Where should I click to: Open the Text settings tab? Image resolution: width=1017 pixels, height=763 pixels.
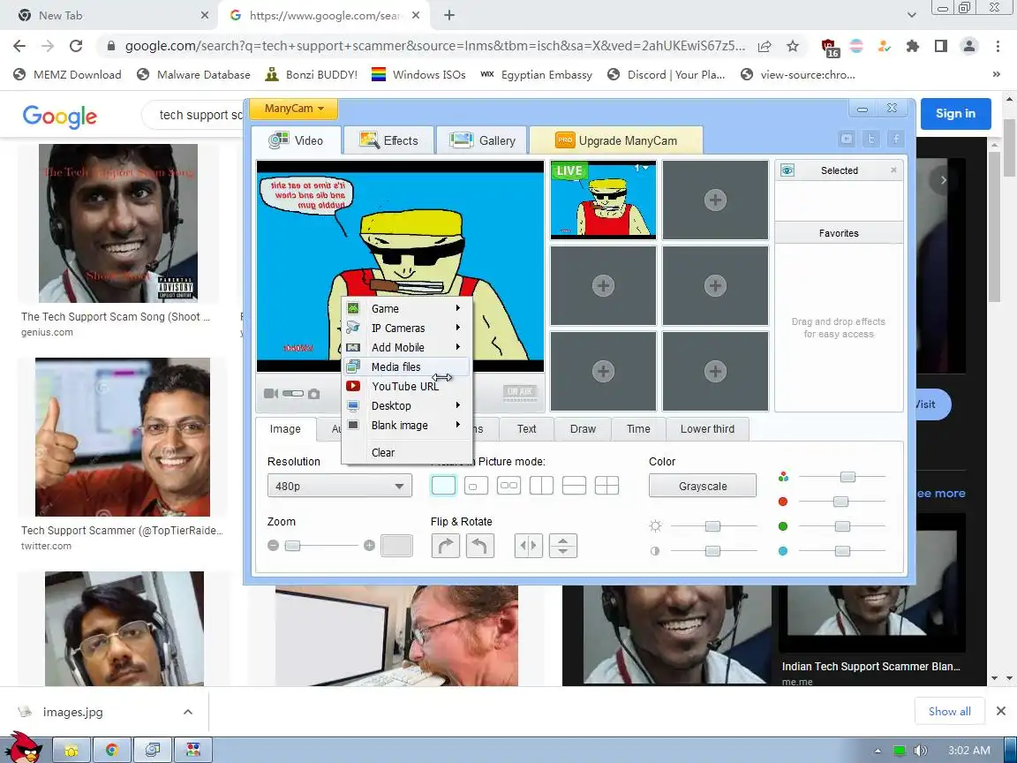527,429
